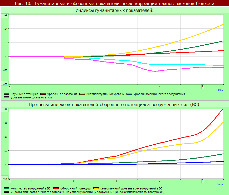Click the 'Рис. 10' figure title bar
Screen dimensions: 229x195
coord(114,3)
